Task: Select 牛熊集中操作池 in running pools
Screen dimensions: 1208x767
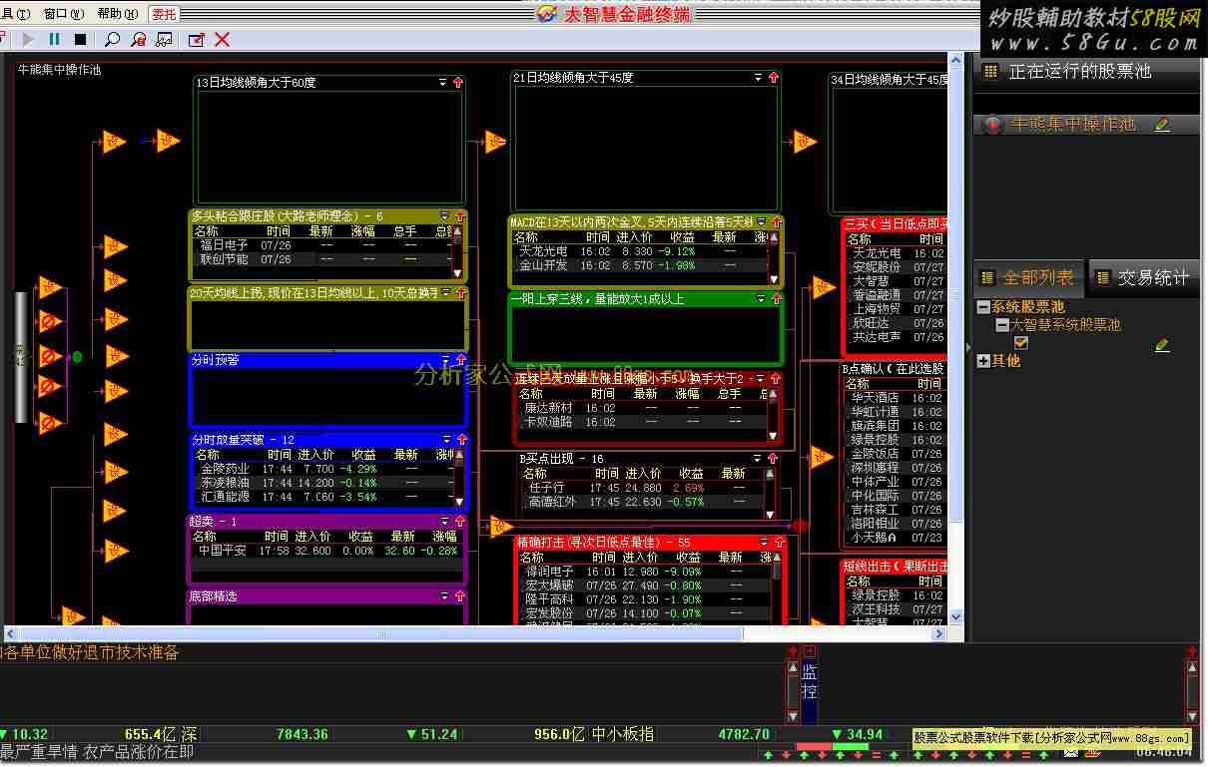Action: (1073, 125)
